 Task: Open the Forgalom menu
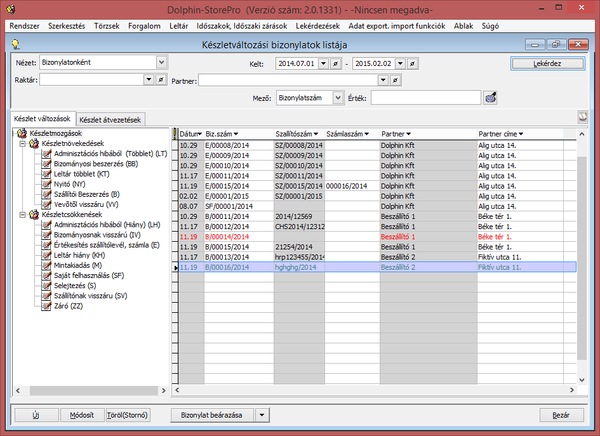(144, 26)
